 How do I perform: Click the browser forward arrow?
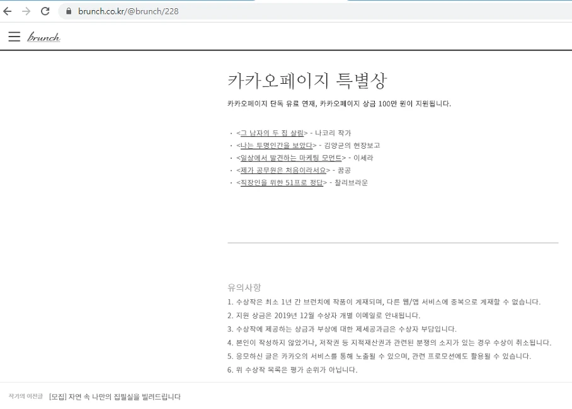(26, 11)
